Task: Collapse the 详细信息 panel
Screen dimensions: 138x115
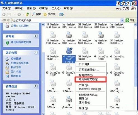Action: (x=36, y=86)
